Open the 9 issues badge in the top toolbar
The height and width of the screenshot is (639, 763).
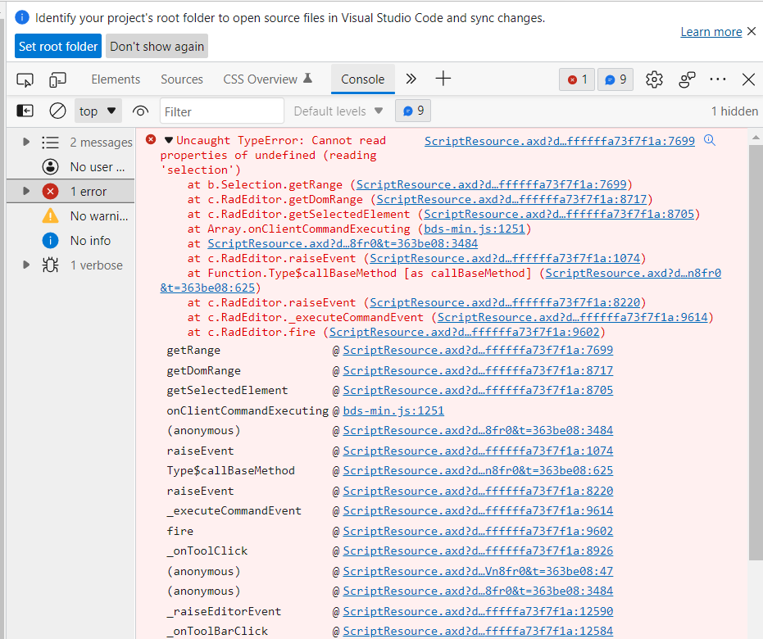point(615,79)
